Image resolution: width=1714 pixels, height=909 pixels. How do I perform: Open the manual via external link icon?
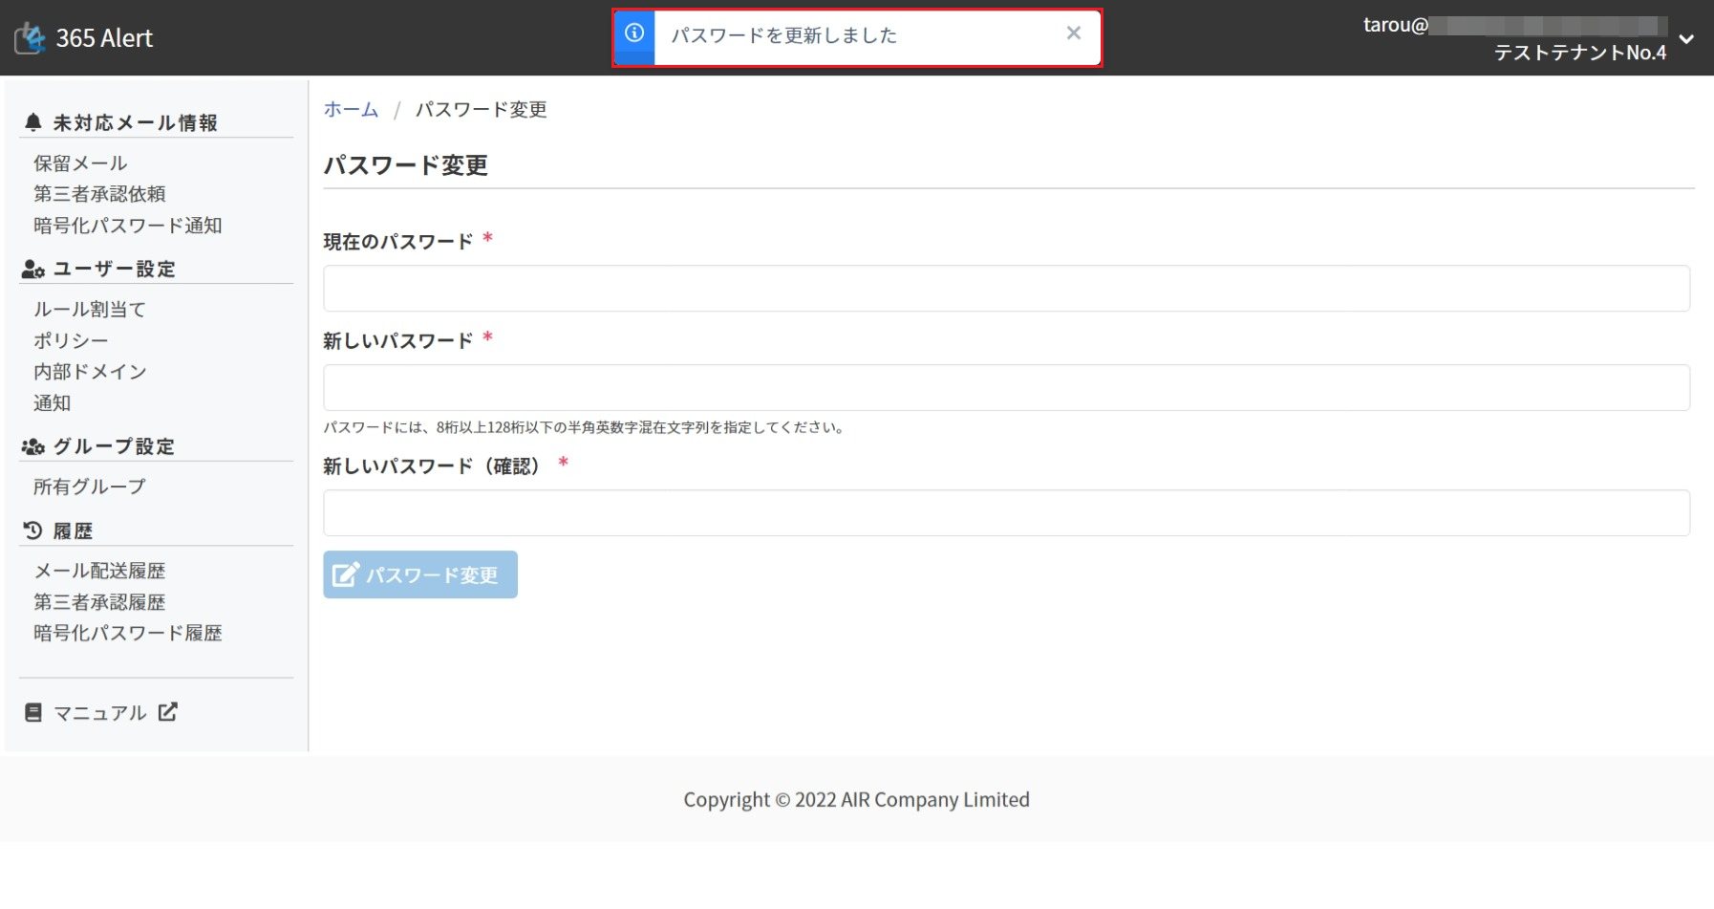coord(168,712)
